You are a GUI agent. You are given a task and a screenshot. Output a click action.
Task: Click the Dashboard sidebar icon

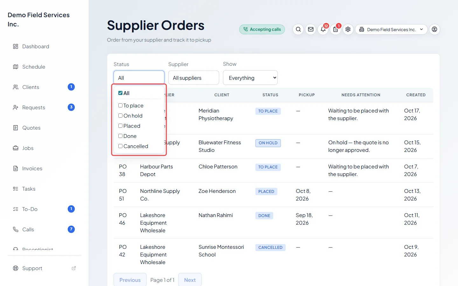tap(16, 46)
